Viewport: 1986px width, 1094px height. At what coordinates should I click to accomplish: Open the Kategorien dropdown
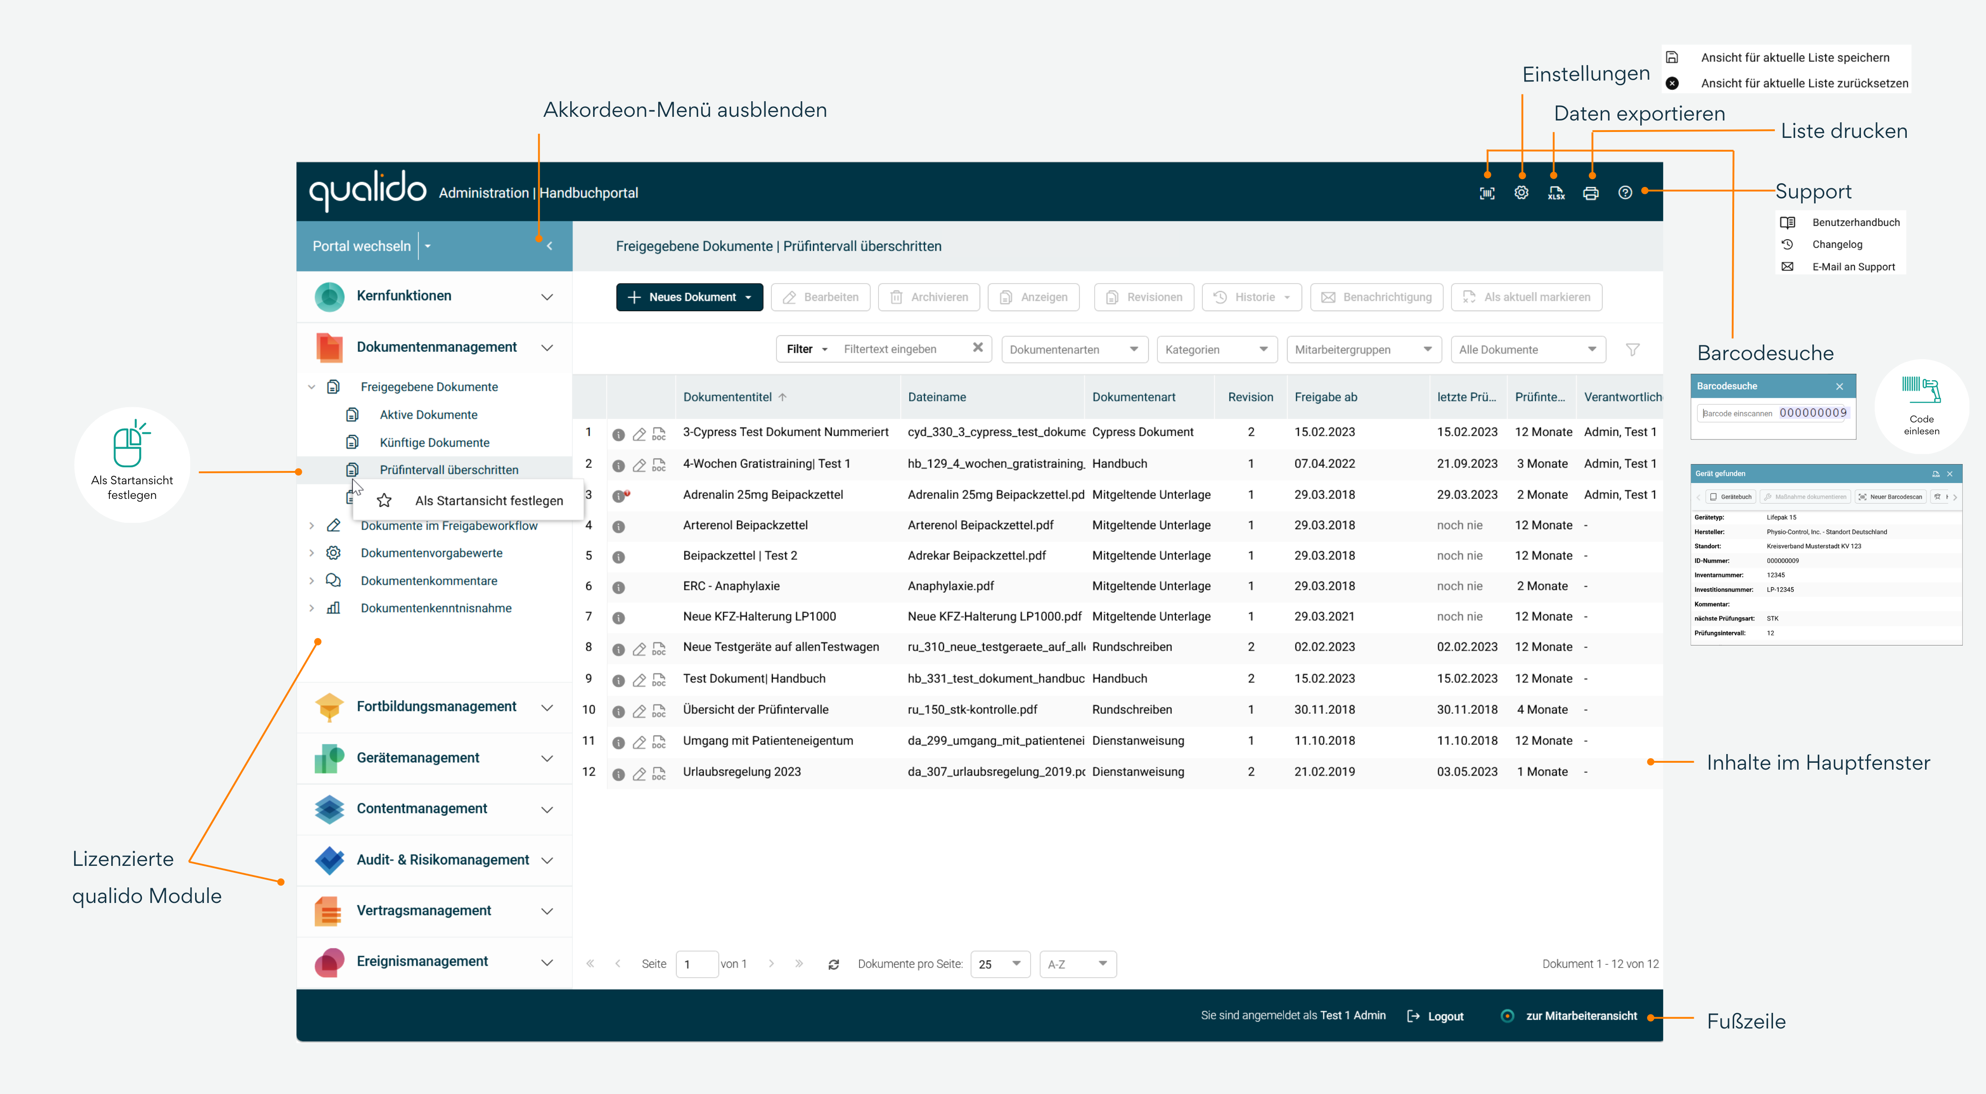(1217, 349)
